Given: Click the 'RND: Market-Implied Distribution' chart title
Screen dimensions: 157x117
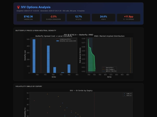Looking at the screenshot, I should coord(109,36).
